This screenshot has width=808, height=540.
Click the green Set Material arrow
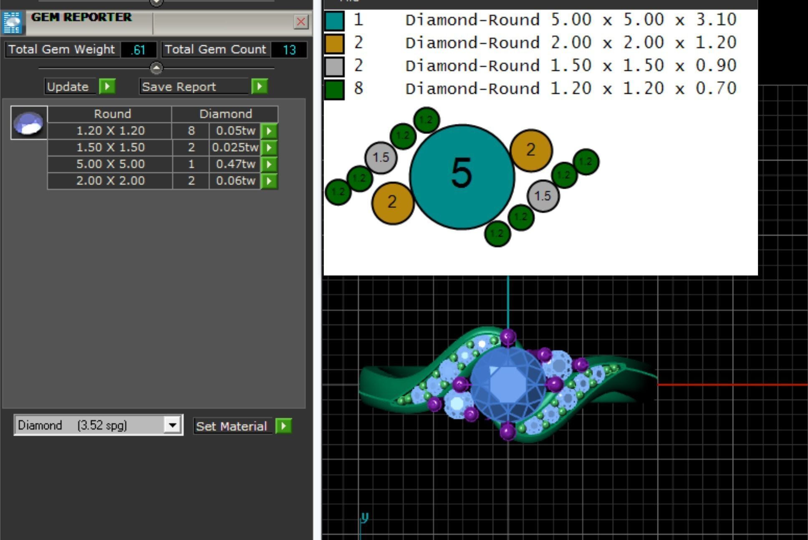283,426
